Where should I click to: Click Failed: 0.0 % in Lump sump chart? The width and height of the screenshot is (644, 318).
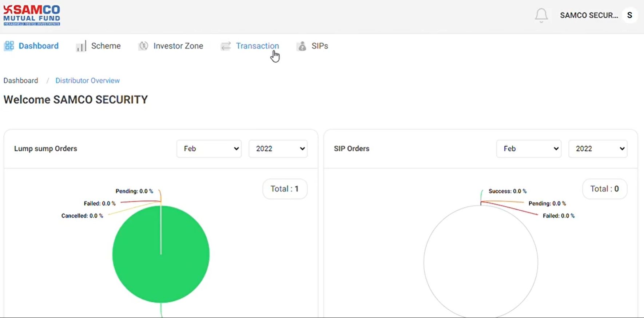(100, 203)
